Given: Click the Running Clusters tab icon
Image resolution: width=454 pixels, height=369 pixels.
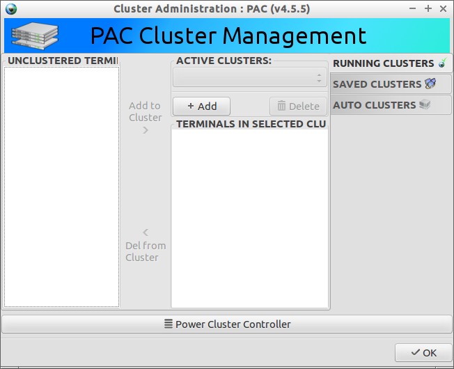Looking at the screenshot, I should [x=442, y=63].
